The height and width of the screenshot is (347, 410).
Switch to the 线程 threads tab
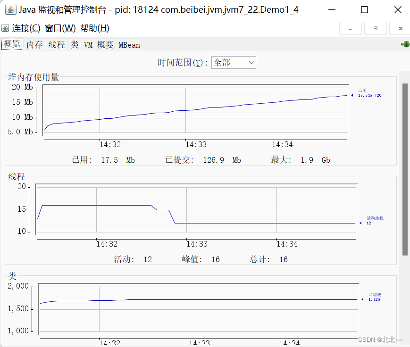pyautogui.click(x=57, y=45)
